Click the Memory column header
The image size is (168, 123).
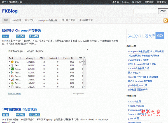29,58
